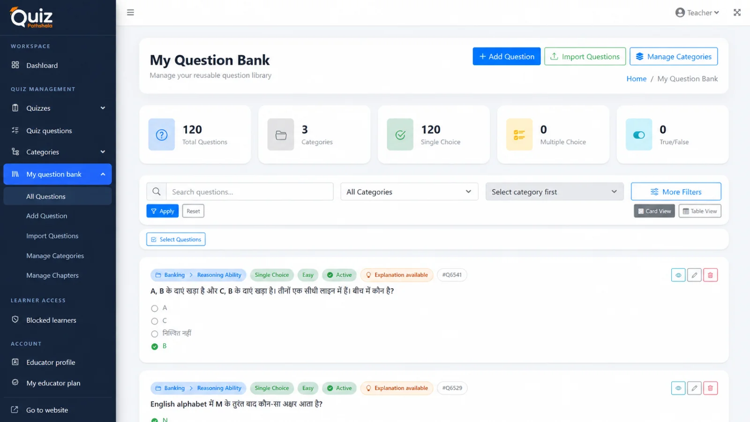This screenshot has width=750, height=422.
Task: Delete question #Q6541 with the trash icon
Action: [710, 275]
